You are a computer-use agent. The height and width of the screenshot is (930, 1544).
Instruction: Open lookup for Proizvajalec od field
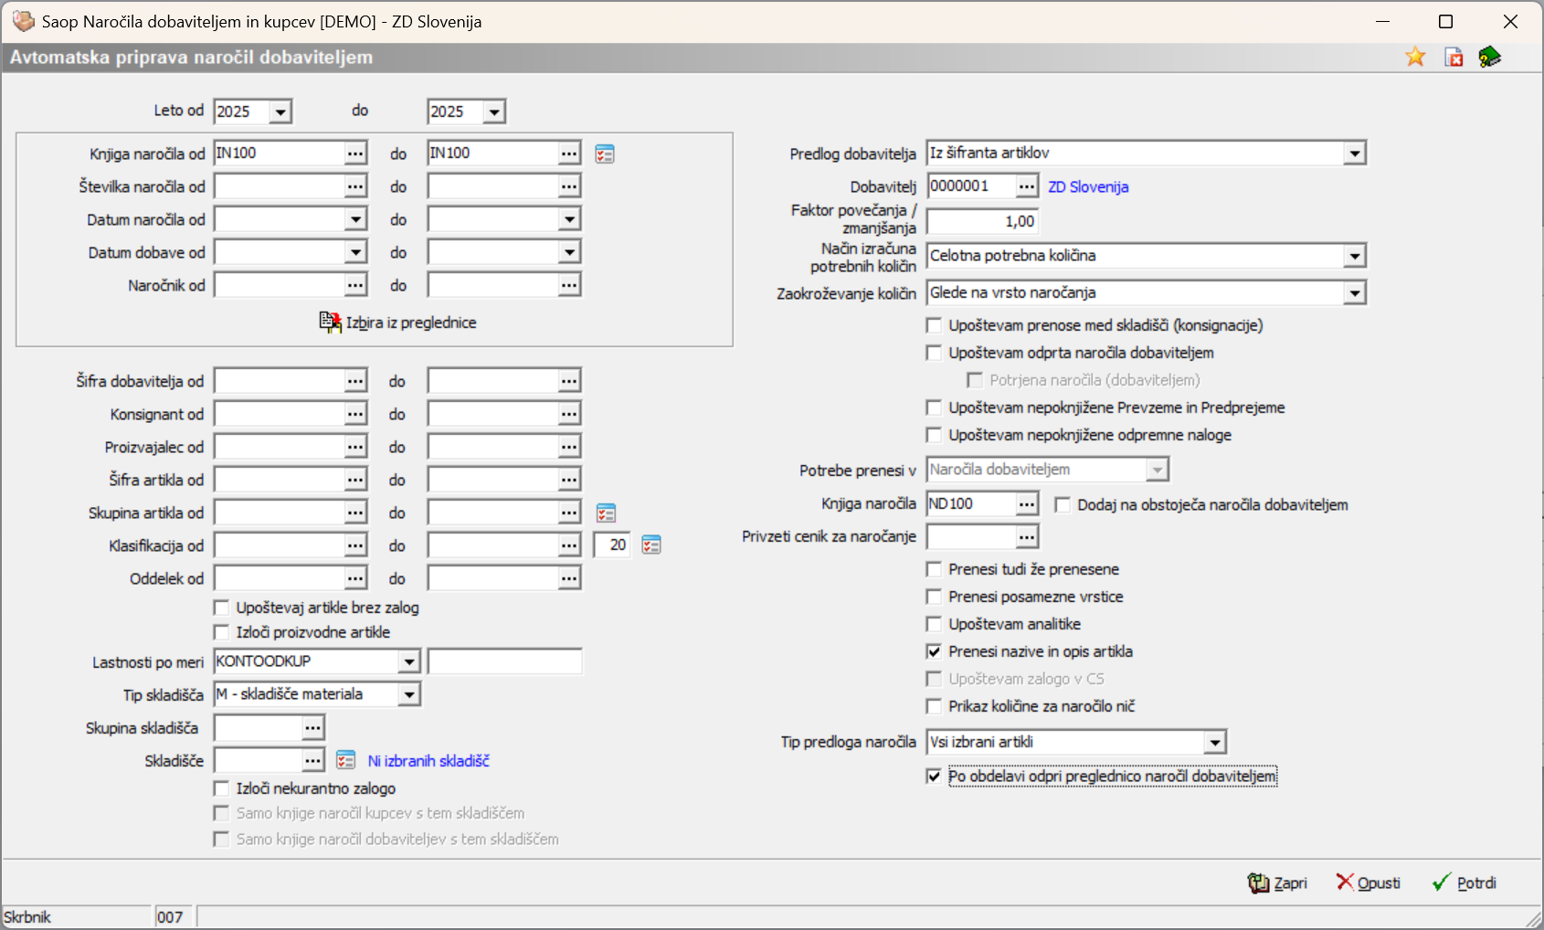click(355, 447)
